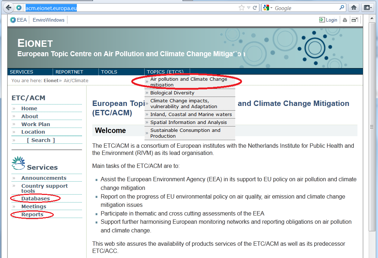Select Biological Diversity topic
The height and width of the screenshot is (258, 378).
(190, 93)
